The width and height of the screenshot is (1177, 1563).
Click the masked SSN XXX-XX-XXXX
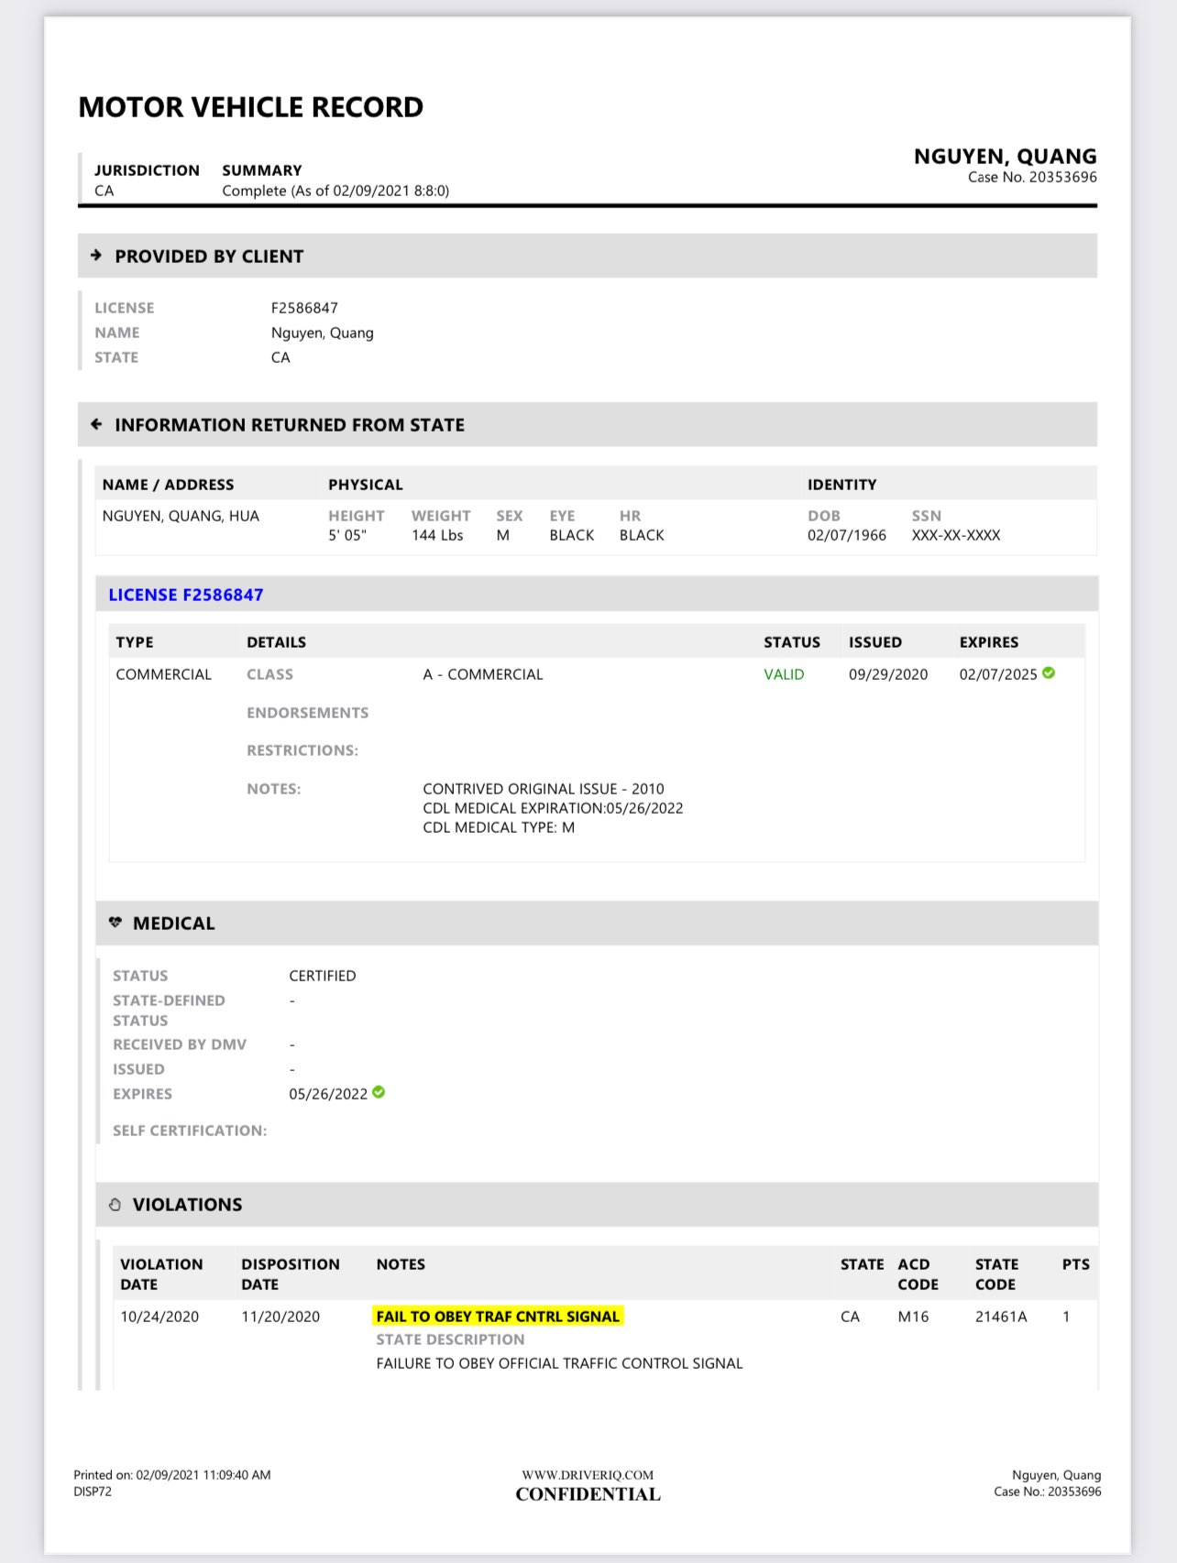[956, 535]
